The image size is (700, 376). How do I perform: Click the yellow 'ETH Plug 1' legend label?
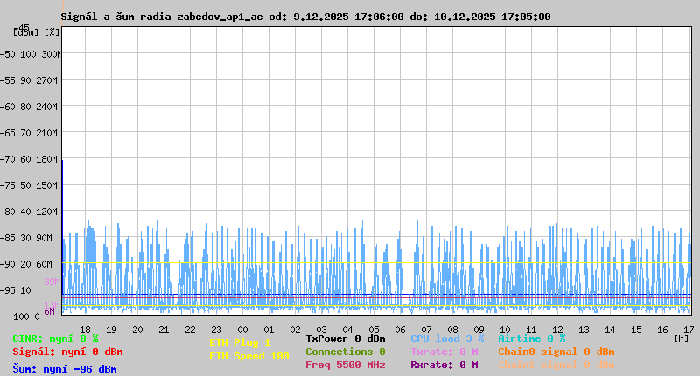point(240,343)
